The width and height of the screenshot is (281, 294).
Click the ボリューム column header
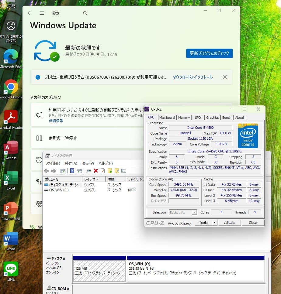63,179
